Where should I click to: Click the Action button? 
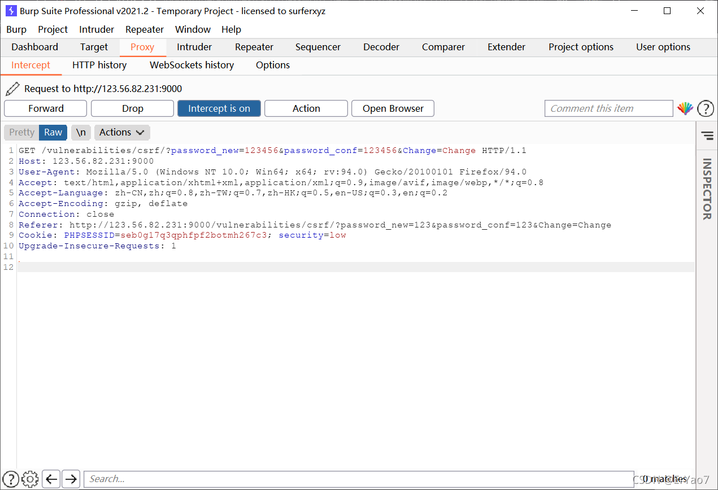306,108
